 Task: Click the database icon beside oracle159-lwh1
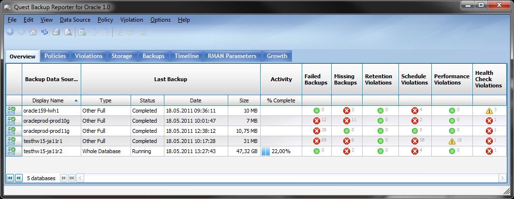[x=12, y=111]
